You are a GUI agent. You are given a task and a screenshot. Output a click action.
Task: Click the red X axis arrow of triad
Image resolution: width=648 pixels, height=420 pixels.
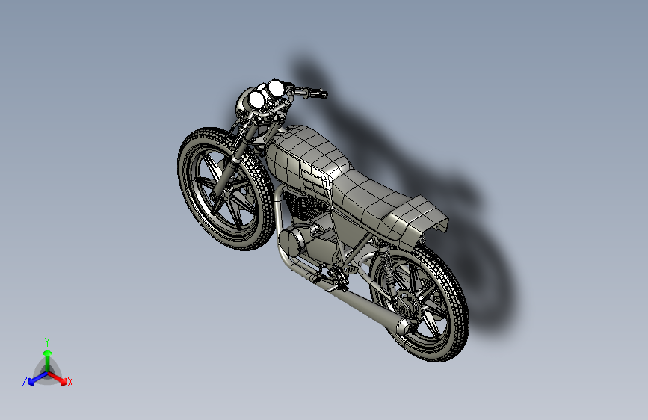click(x=57, y=377)
